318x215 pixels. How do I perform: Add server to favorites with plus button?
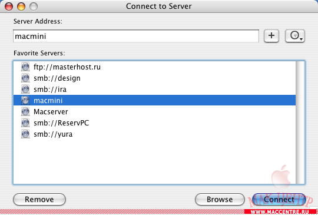pos(271,36)
